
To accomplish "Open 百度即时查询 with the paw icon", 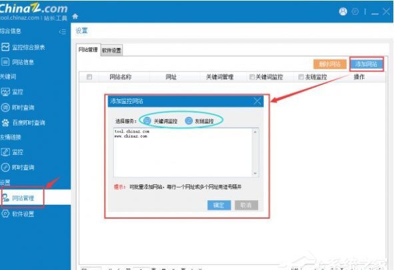I will (x=23, y=123).
